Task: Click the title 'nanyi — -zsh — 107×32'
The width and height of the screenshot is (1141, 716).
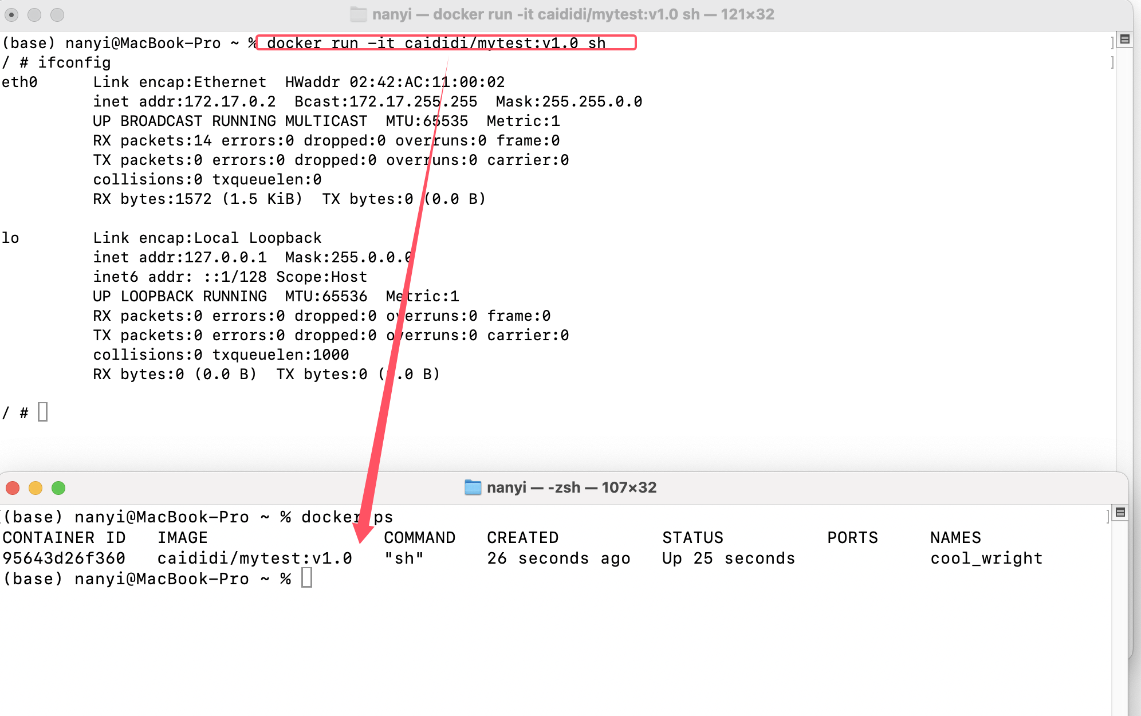Action: tap(572, 487)
